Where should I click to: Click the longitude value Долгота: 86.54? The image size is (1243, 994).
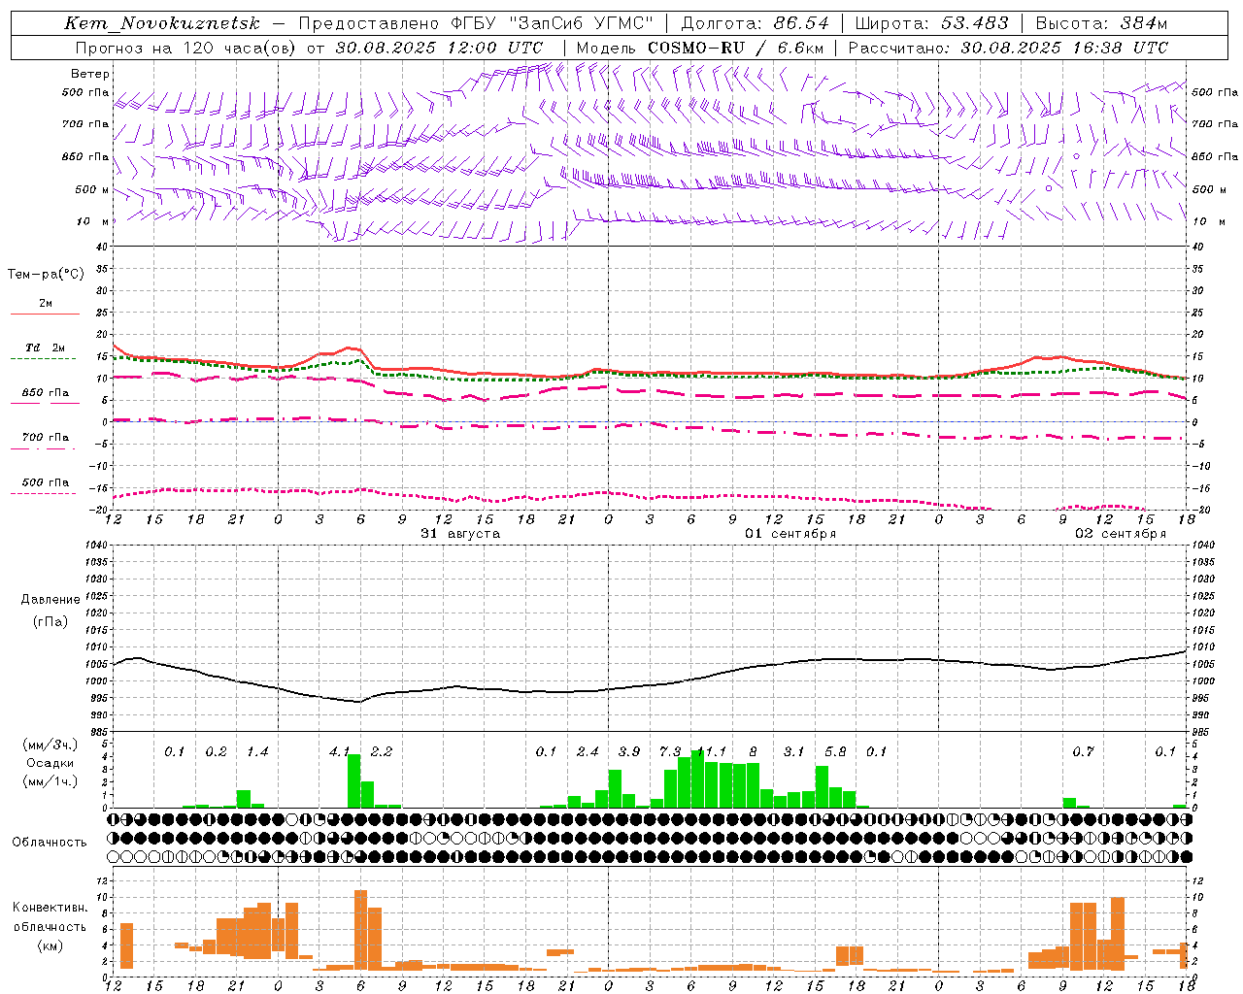point(756,23)
